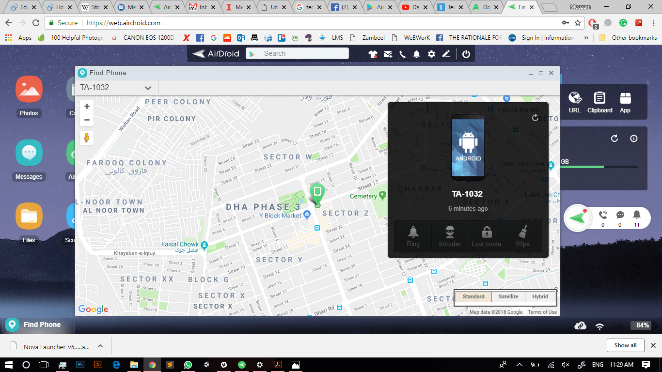662x372 pixels.
Task: Open the App toolbox icon
Action: tap(625, 98)
